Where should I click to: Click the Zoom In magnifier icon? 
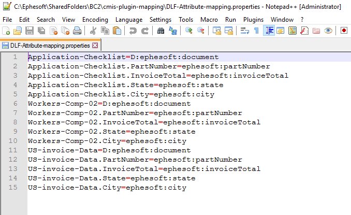(189, 31)
